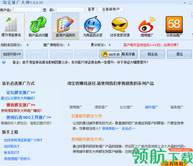The height and width of the screenshot is (166, 193).
Task: Click the 为商品找买家 blue smiley icon
Action: point(93,24)
